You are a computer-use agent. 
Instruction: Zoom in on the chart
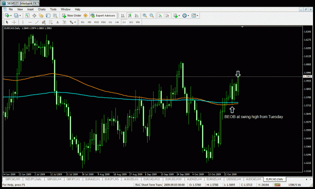tap(145, 16)
